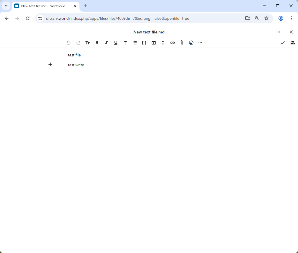Image resolution: width=298 pixels, height=253 pixels.
Task: Open the text headings format menu
Action: pos(88,43)
